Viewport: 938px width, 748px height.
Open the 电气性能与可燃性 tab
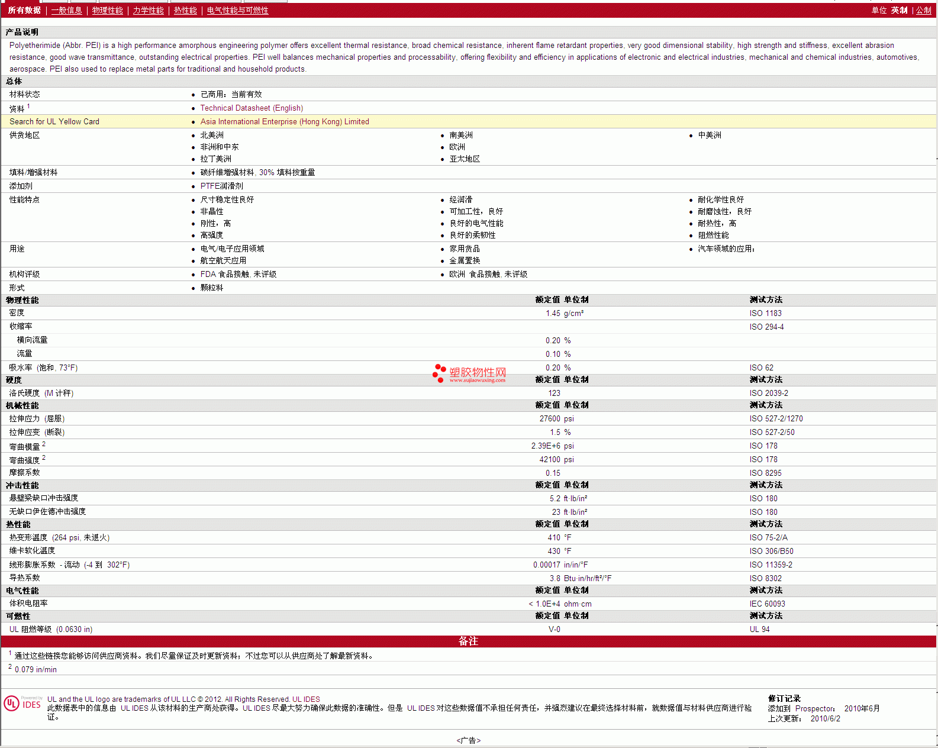pyautogui.click(x=237, y=11)
